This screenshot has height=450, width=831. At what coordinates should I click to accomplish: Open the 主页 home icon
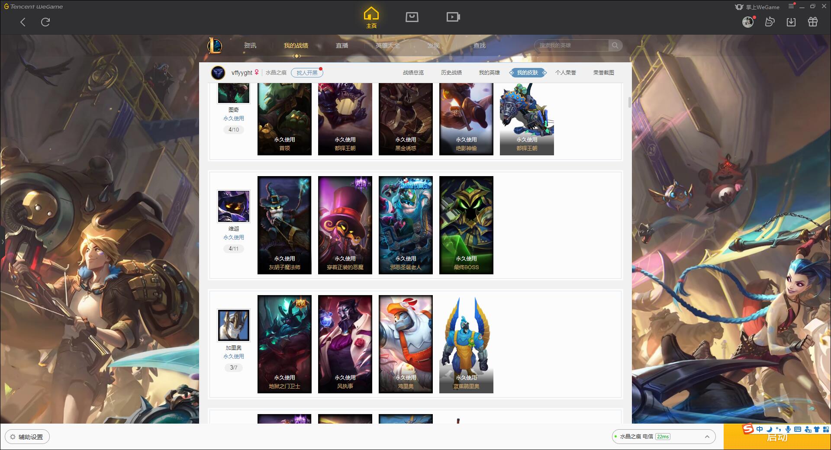371,18
